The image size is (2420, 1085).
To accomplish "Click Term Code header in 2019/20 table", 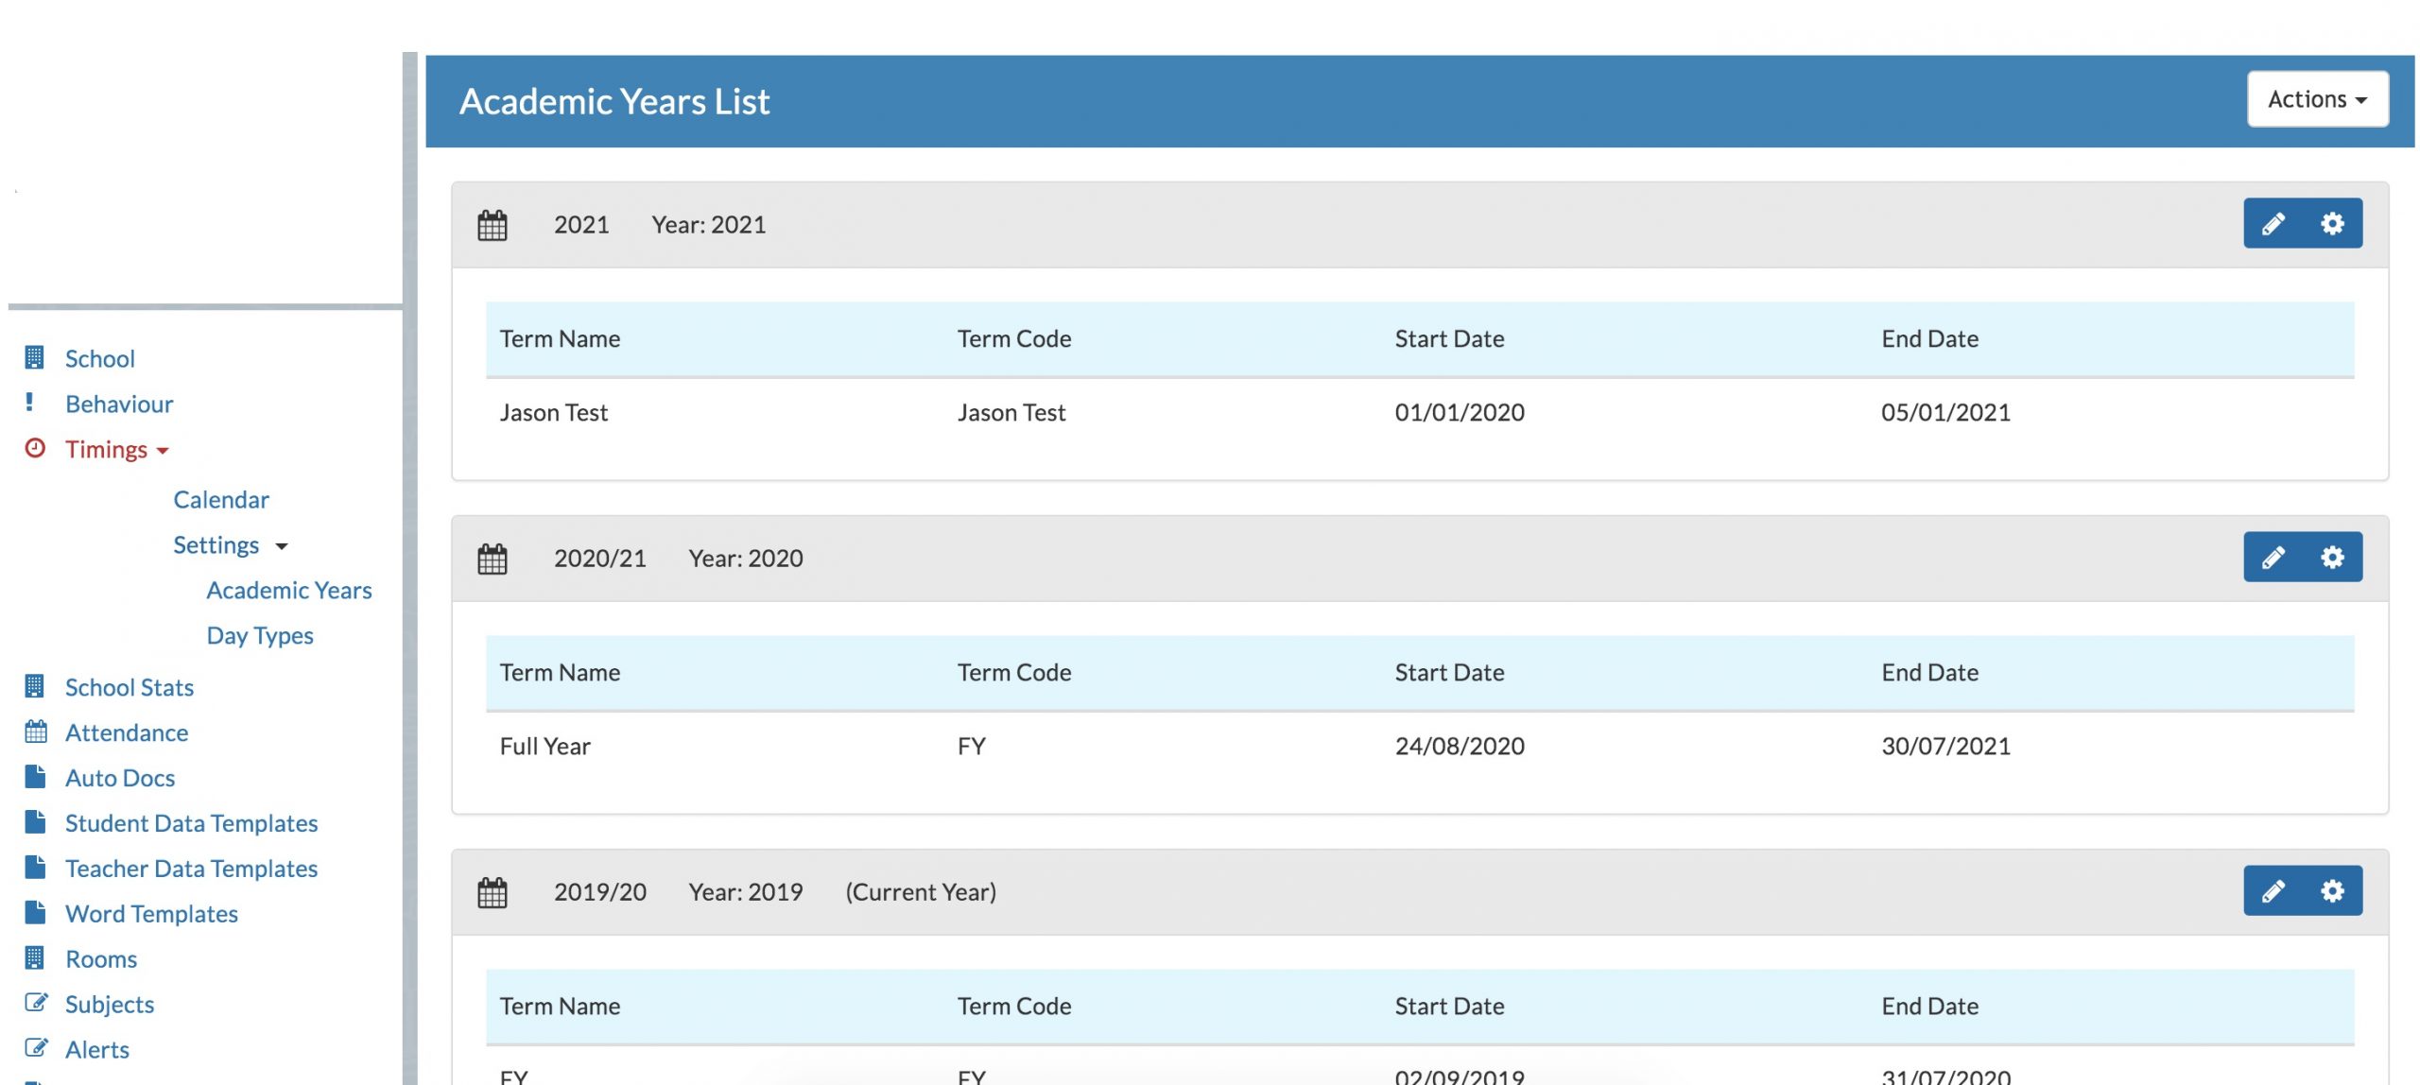I will (x=1014, y=1007).
